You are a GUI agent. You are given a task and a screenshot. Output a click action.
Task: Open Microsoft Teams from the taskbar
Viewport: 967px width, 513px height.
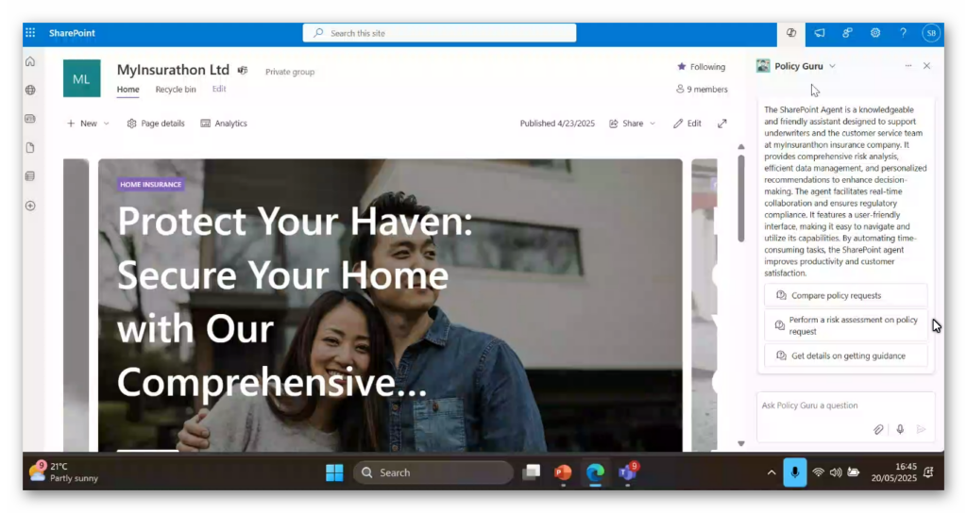point(628,472)
